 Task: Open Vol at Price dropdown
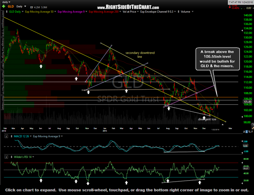[138, 12]
